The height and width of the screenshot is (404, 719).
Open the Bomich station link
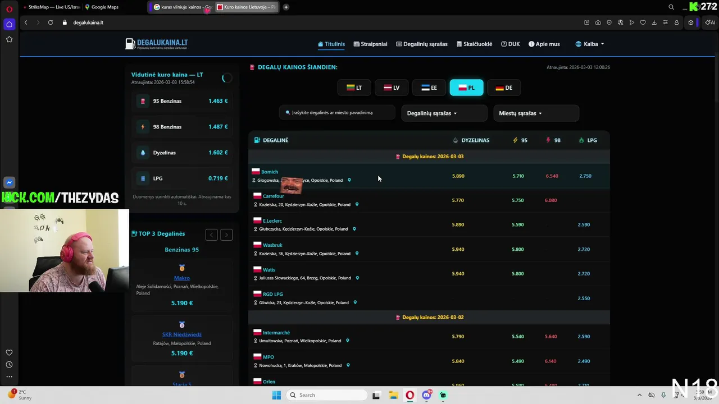(x=270, y=172)
